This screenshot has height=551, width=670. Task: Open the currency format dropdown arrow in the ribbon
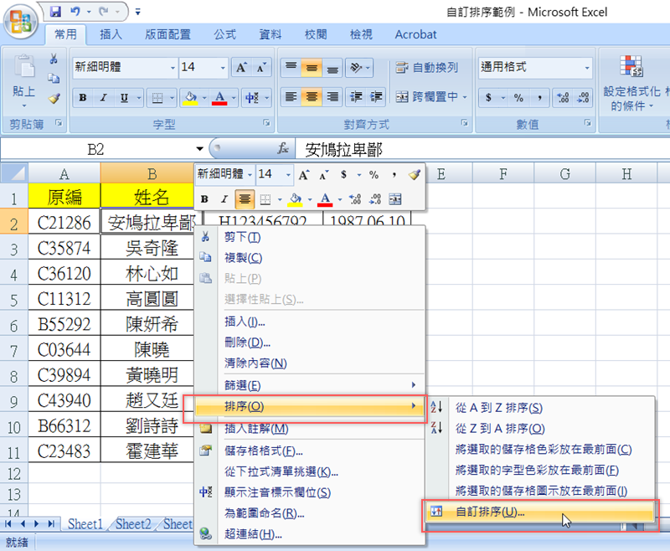503,98
